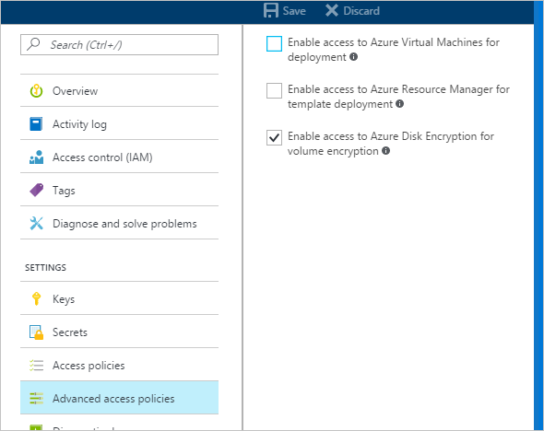The height and width of the screenshot is (431, 544).
Task: Click the Activity log book icon
Action: click(x=36, y=124)
